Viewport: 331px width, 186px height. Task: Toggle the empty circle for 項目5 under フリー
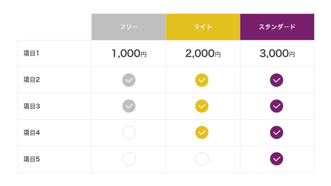click(x=129, y=159)
